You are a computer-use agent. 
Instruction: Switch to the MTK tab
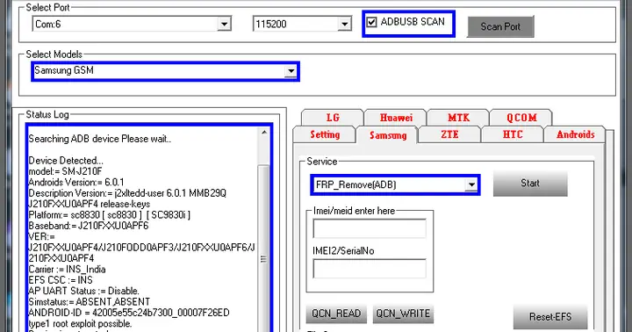(x=458, y=118)
